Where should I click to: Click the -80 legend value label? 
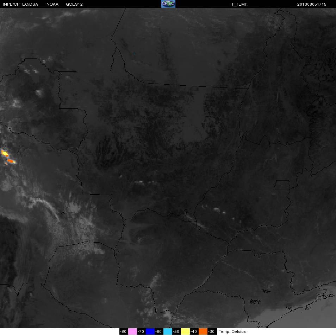click(124, 331)
